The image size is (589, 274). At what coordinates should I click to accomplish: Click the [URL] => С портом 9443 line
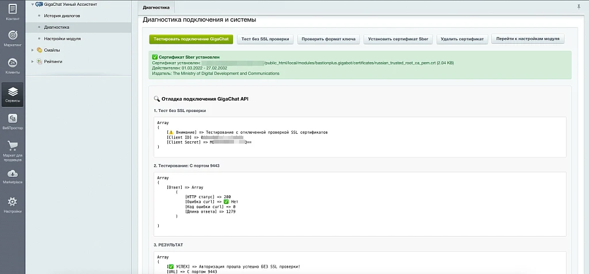(x=192, y=271)
